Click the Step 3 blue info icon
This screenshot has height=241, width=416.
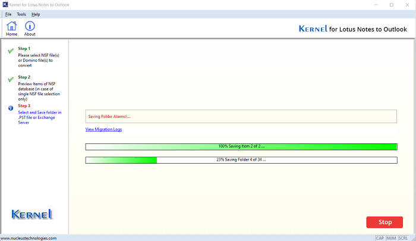(x=11, y=108)
